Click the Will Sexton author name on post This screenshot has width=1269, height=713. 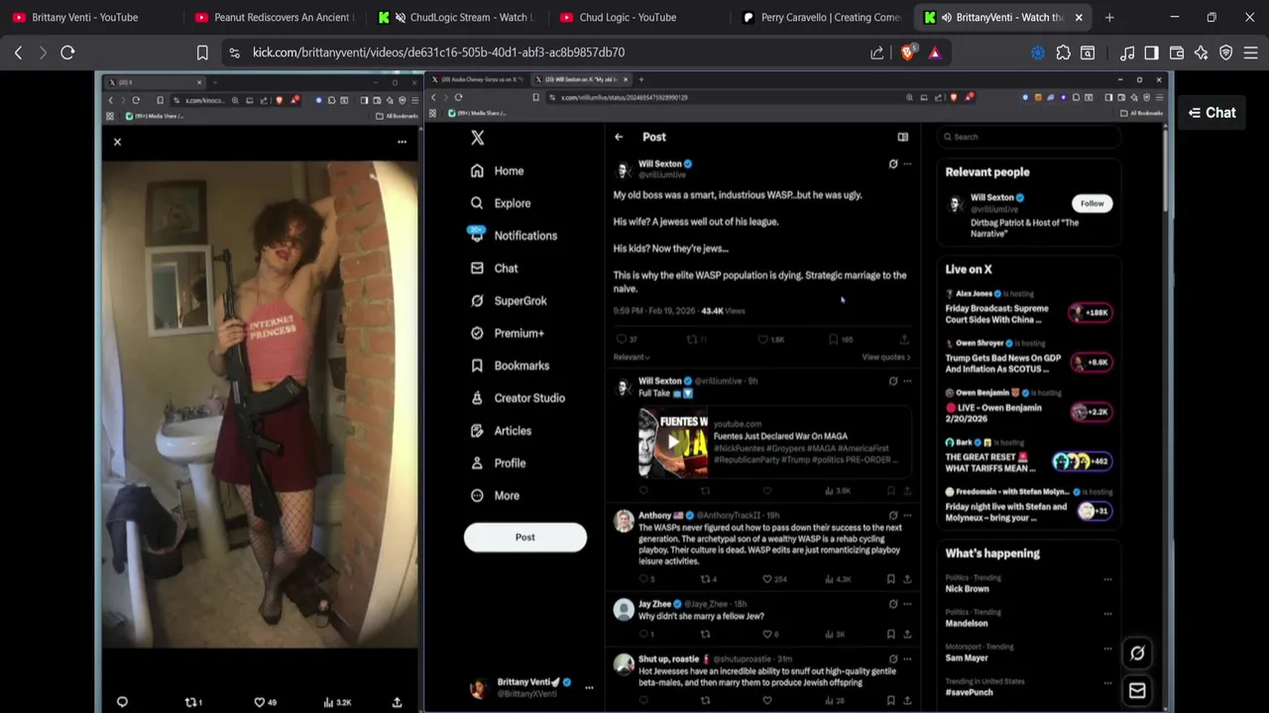click(659, 163)
